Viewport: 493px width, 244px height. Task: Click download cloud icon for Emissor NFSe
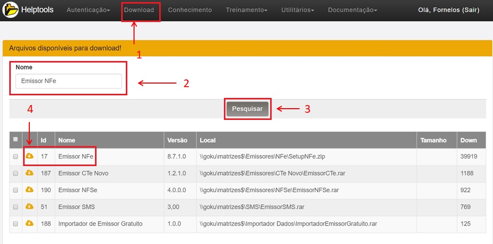pyautogui.click(x=29, y=190)
